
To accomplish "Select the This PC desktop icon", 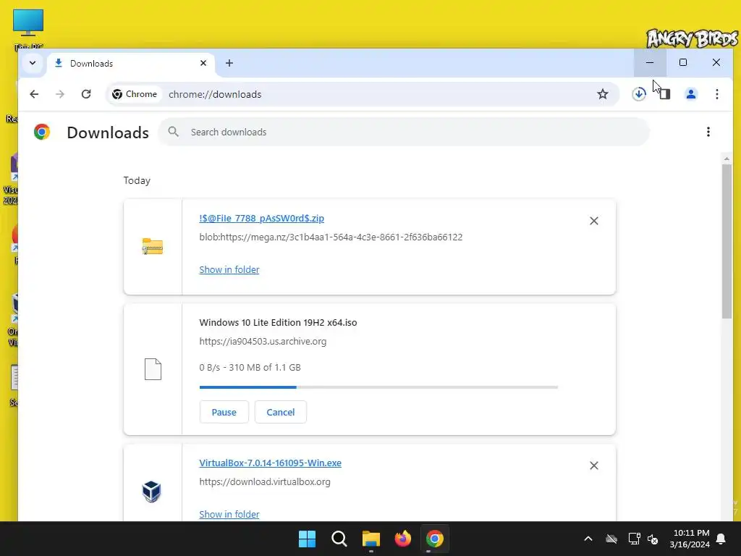I will pyautogui.click(x=28, y=30).
